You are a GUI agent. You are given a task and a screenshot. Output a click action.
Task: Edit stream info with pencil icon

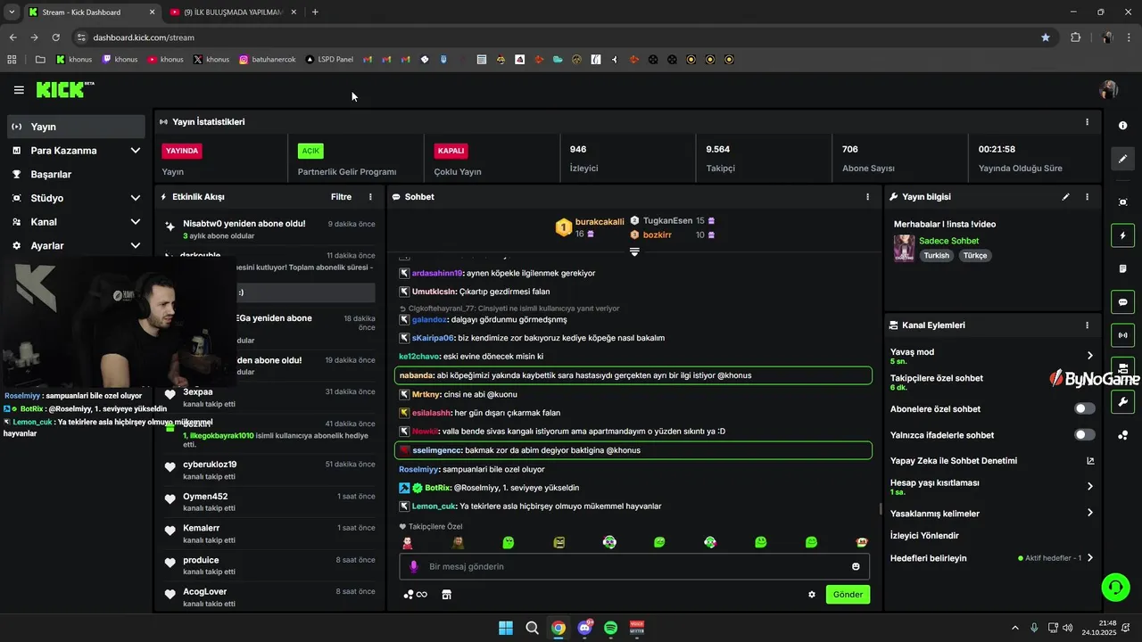pyautogui.click(x=1065, y=197)
